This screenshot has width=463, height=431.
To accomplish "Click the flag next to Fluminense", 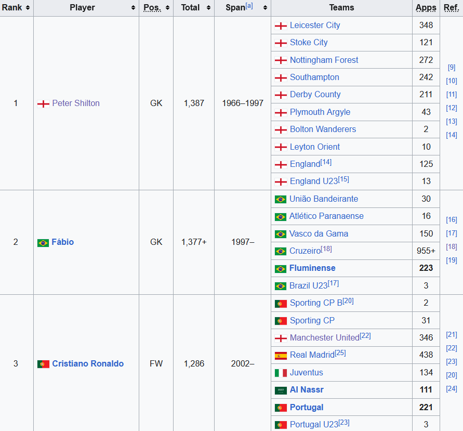I will point(280,269).
